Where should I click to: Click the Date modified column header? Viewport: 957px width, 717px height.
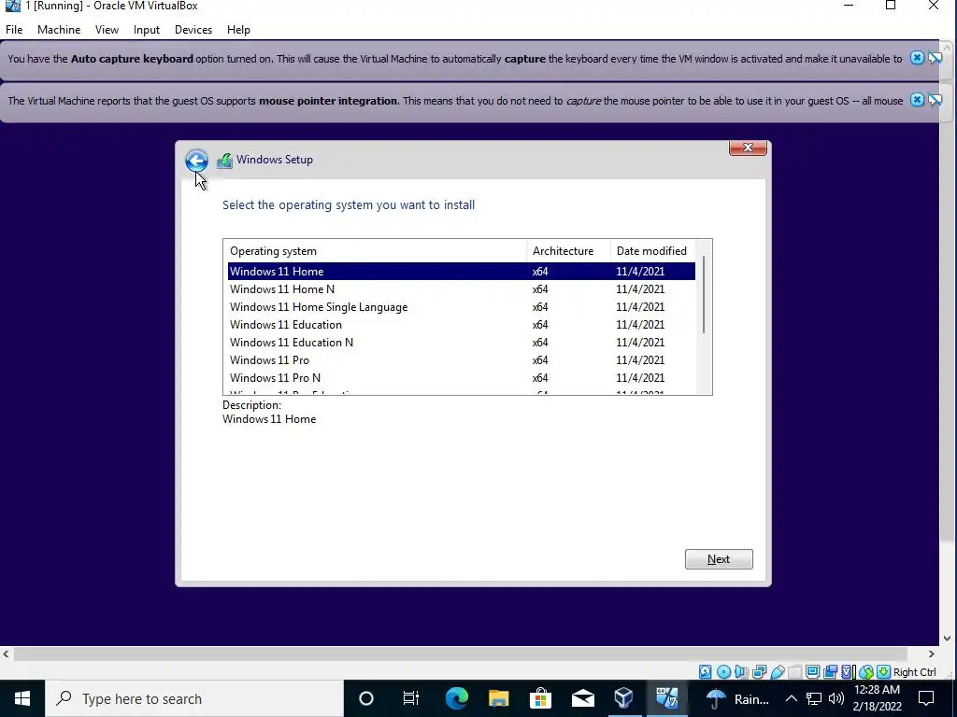tap(653, 250)
